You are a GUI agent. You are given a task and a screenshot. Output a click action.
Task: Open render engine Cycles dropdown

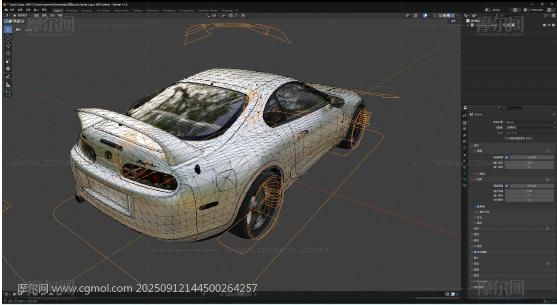point(530,122)
